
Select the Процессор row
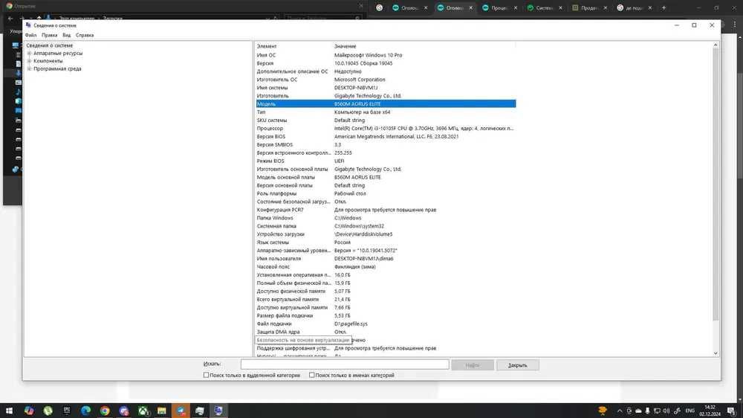click(x=386, y=128)
